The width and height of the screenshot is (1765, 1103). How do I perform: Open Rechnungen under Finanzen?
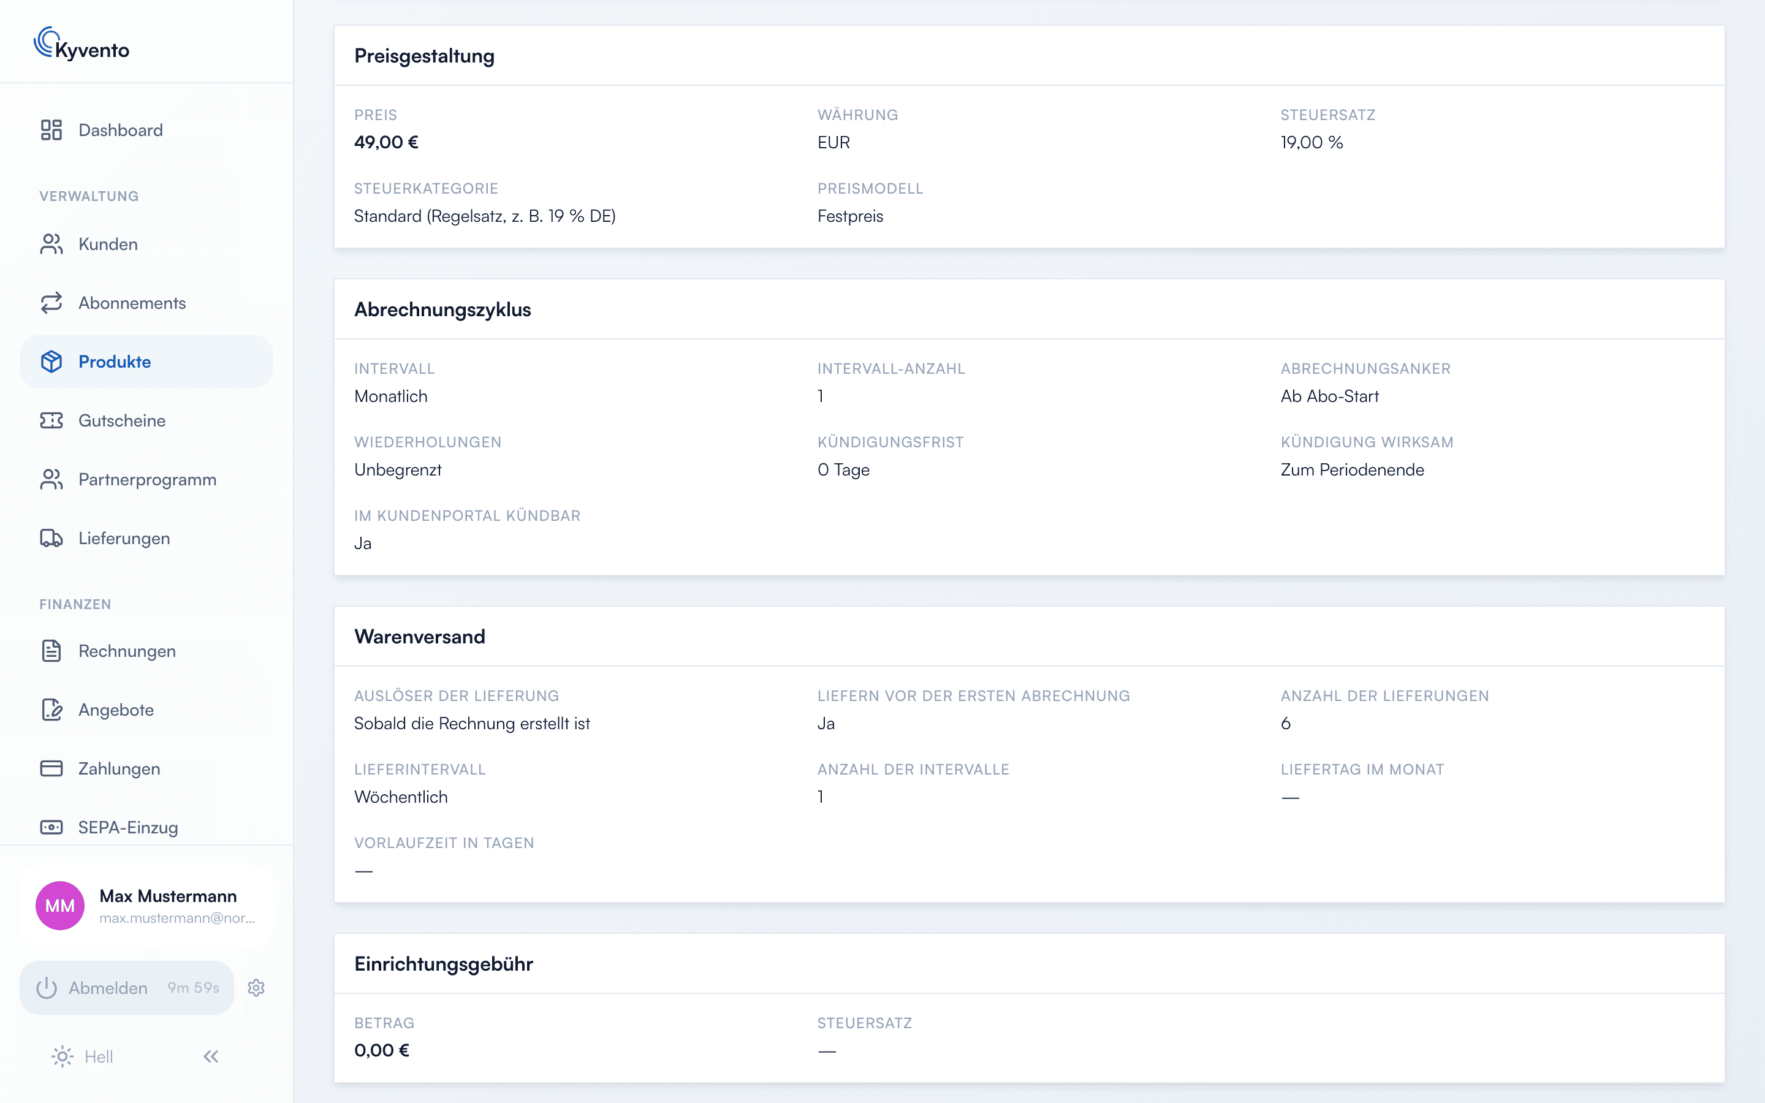pyautogui.click(x=146, y=651)
